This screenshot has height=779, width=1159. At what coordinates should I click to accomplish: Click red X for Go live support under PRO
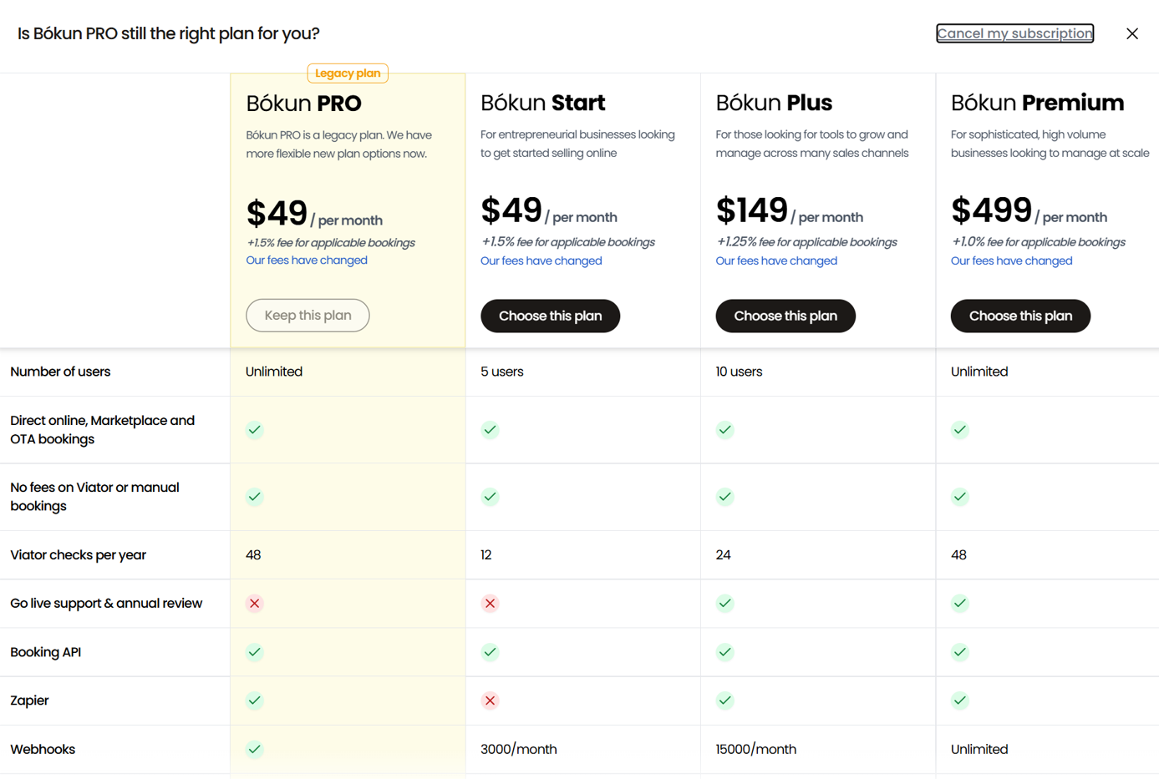(255, 604)
